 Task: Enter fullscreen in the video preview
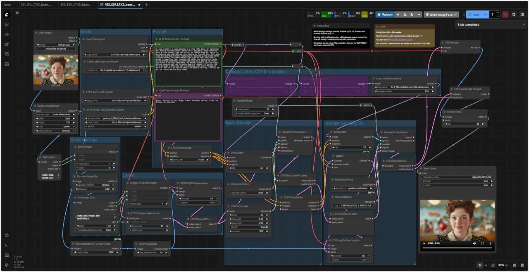point(482,243)
